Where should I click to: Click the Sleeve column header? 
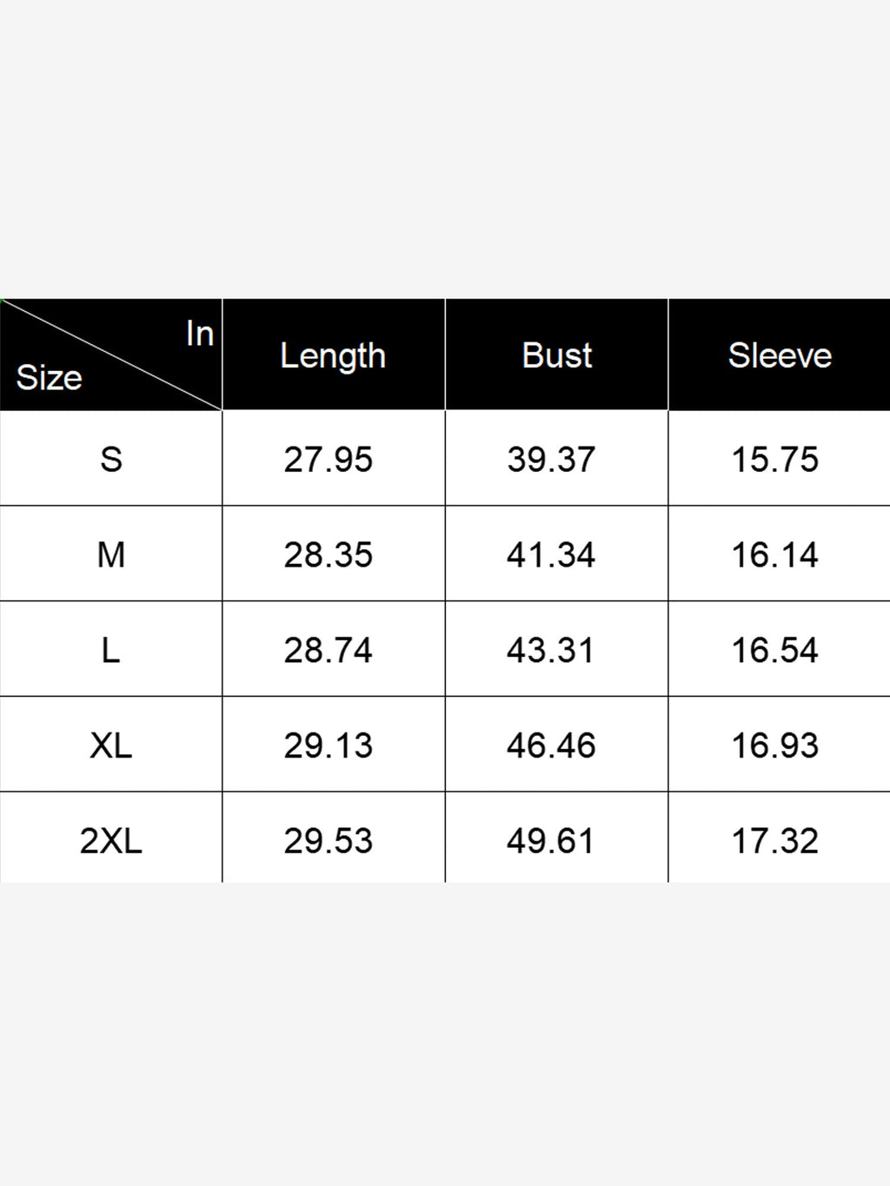[780, 355]
